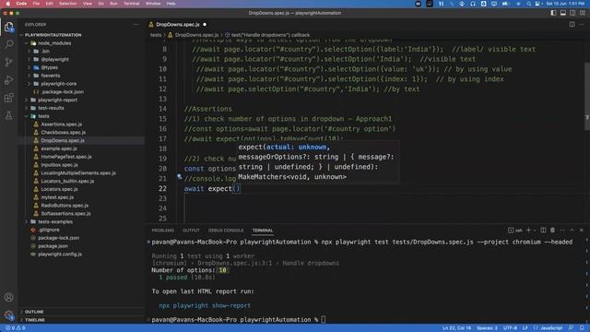Click the editor vertical scrollbar
The image size is (590, 332).
586,96
